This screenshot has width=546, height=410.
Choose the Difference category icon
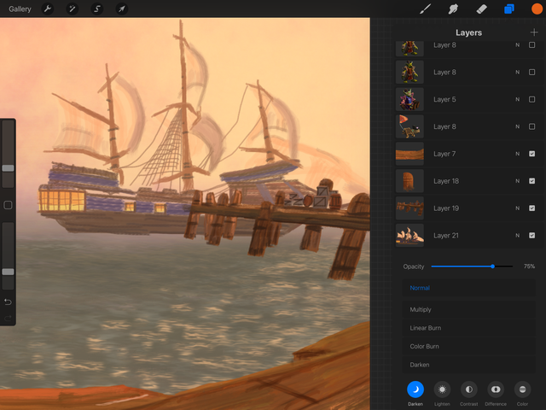tap(496, 389)
